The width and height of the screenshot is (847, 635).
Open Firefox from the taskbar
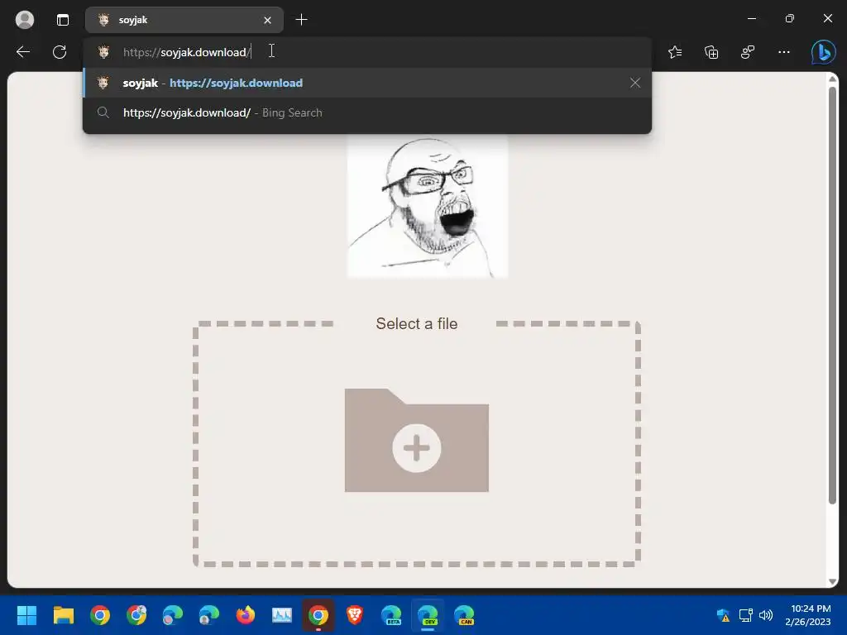245,615
